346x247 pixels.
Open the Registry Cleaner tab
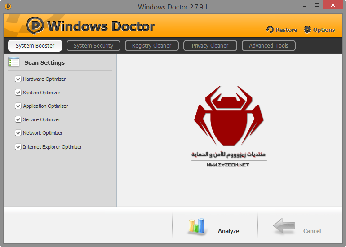pyautogui.click(x=152, y=46)
